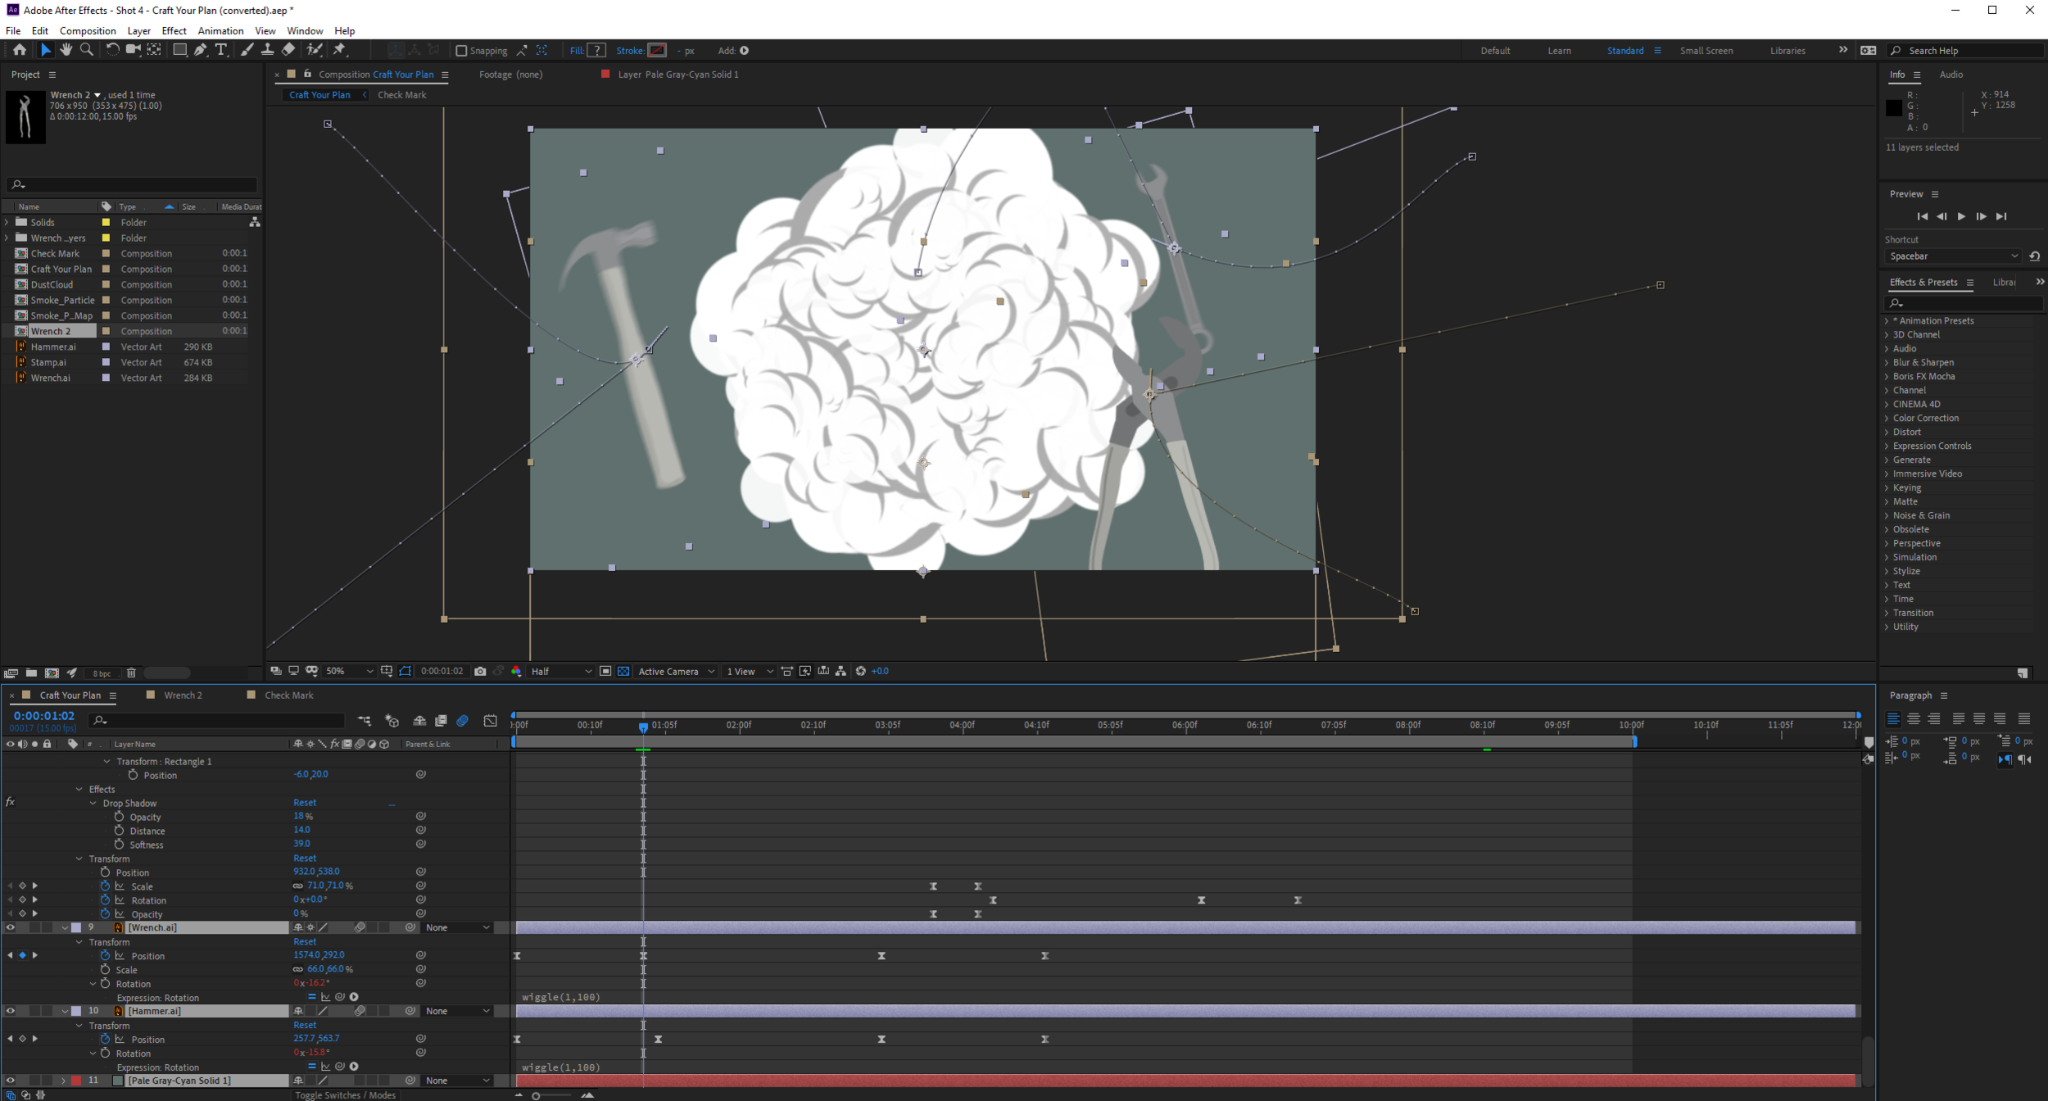Click the Stroke color swatch
This screenshot has width=2048, height=1101.
[x=657, y=51]
